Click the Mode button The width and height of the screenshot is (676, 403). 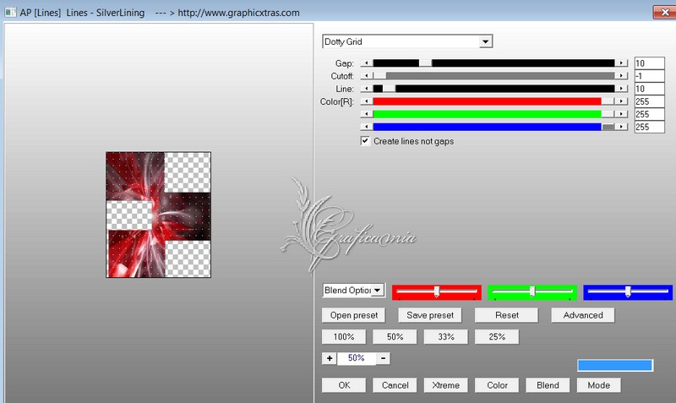[599, 385]
